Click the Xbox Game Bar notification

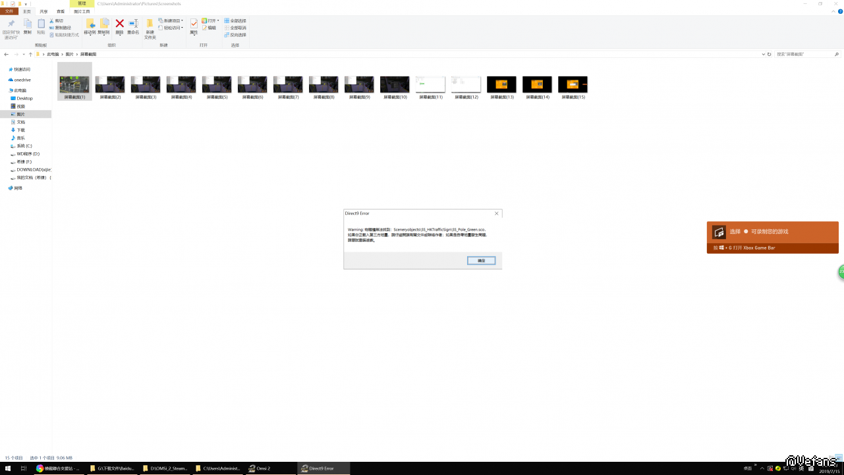pos(772,237)
